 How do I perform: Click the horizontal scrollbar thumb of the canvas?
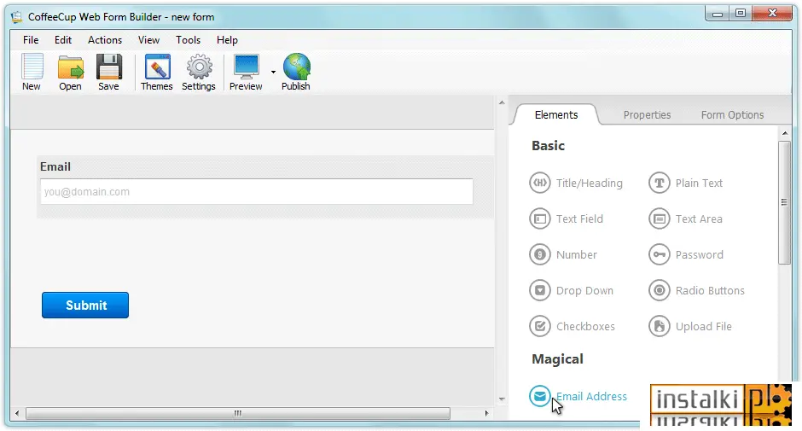[238, 413]
